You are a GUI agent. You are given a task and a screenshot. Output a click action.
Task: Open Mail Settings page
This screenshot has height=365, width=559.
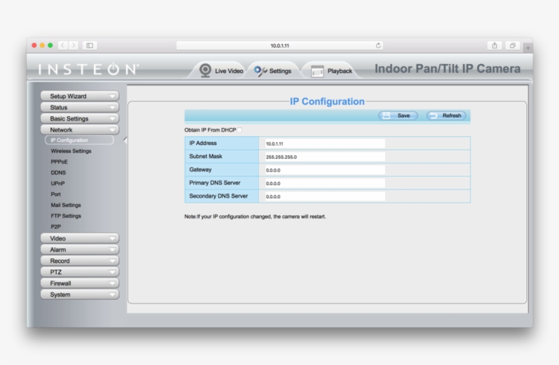tap(65, 205)
